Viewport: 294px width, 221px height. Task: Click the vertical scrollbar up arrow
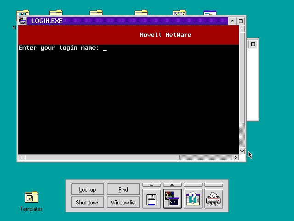(x=242, y=29)
